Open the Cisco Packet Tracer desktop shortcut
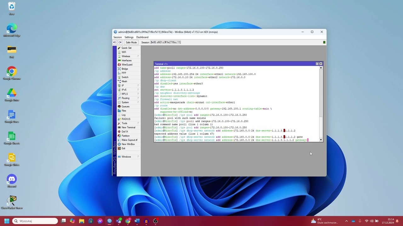Screen dimensions: 403x226 point(12,202)
